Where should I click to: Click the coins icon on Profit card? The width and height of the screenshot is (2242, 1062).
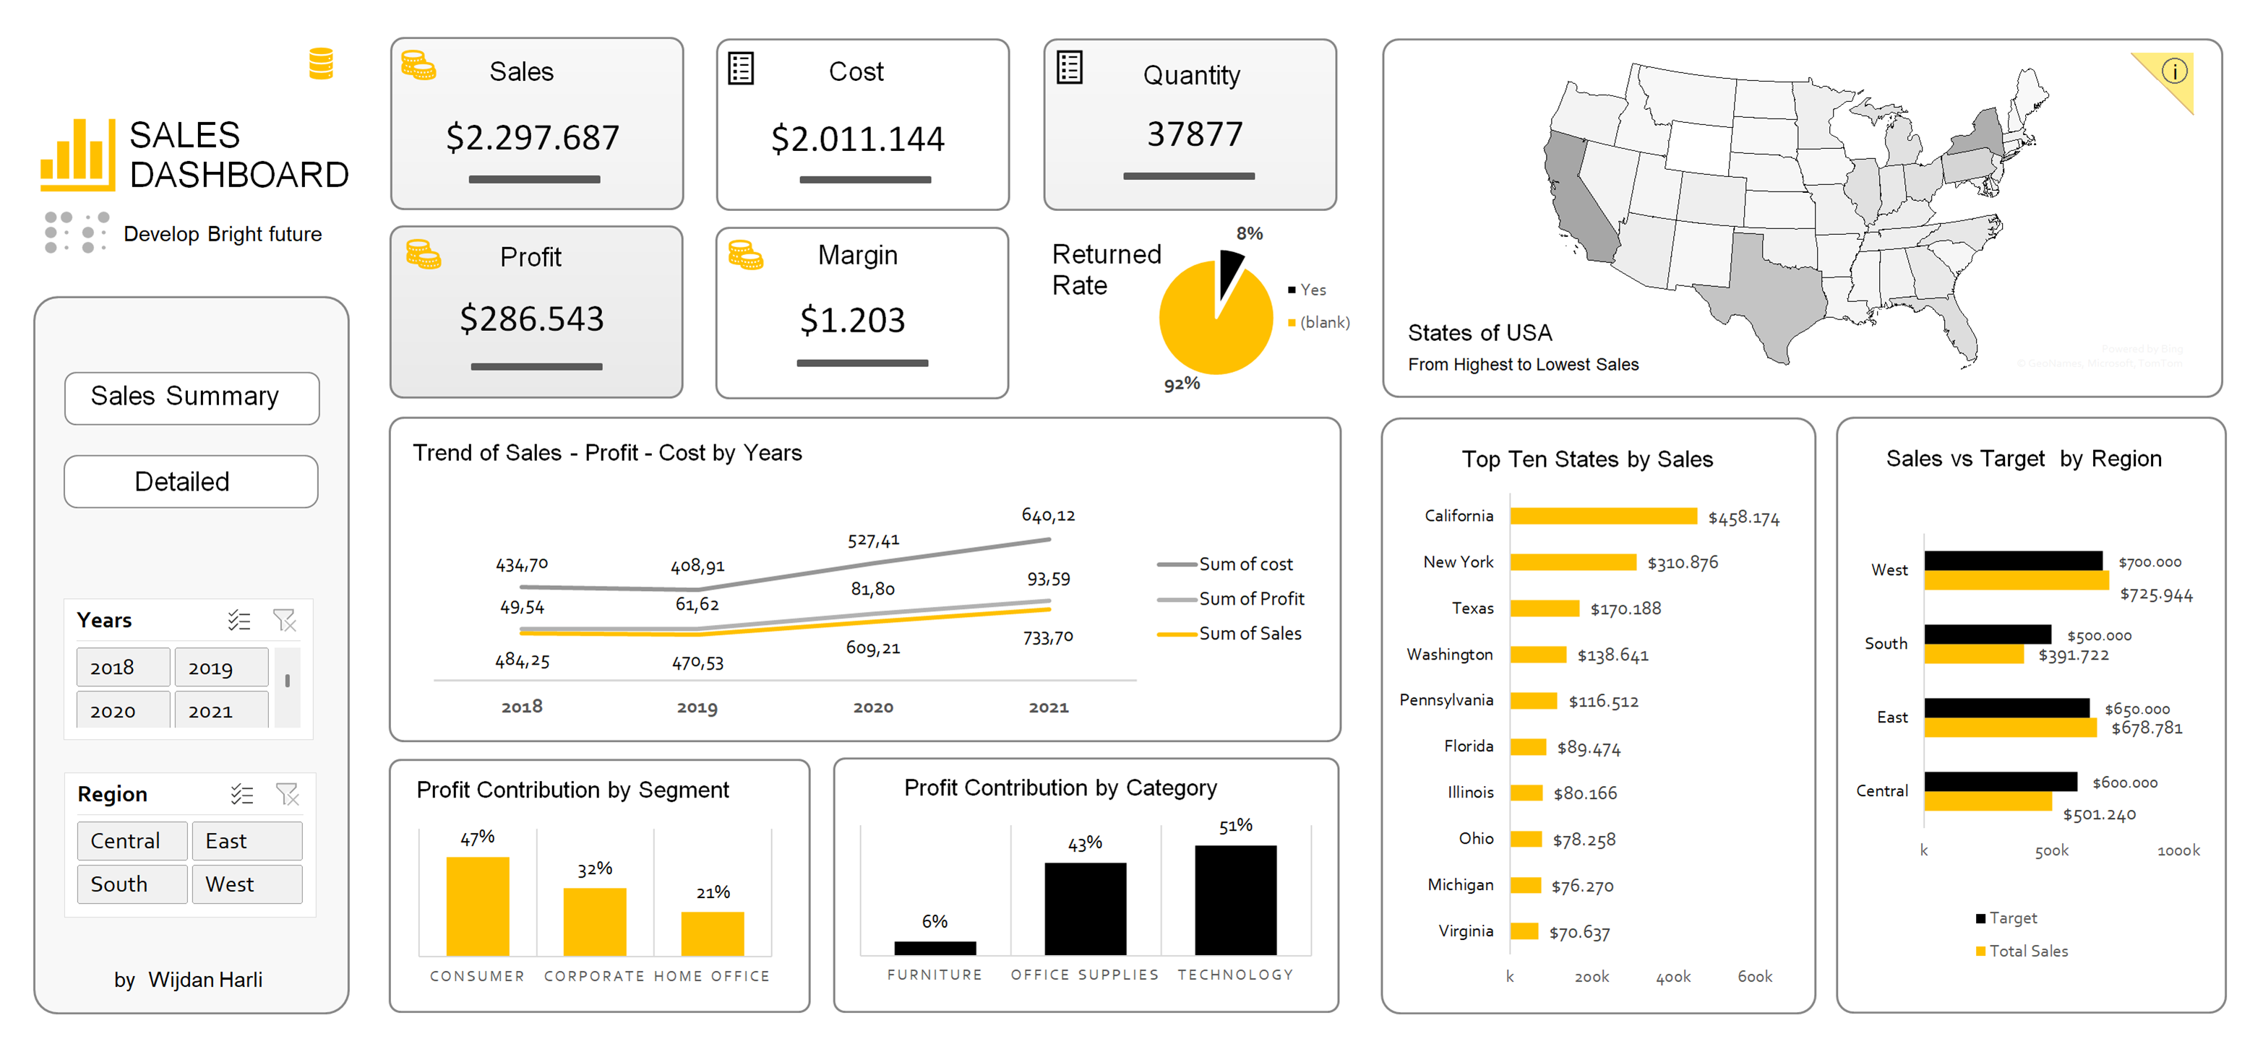[424, 255]
